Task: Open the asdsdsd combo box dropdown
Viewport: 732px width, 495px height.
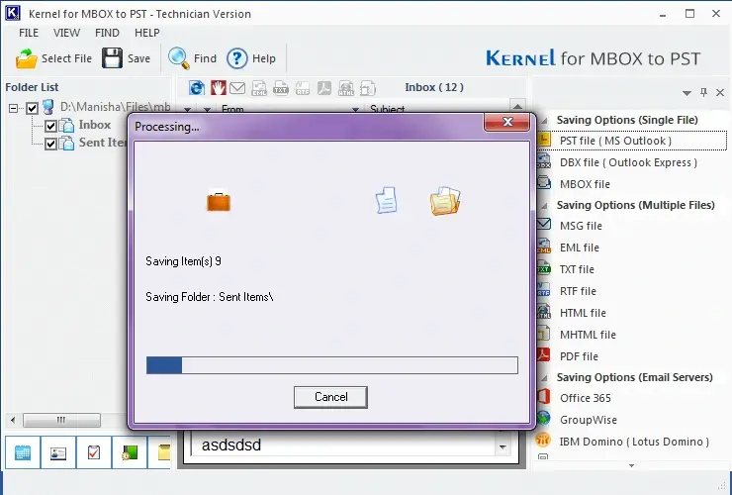Action: coord(503,446)
